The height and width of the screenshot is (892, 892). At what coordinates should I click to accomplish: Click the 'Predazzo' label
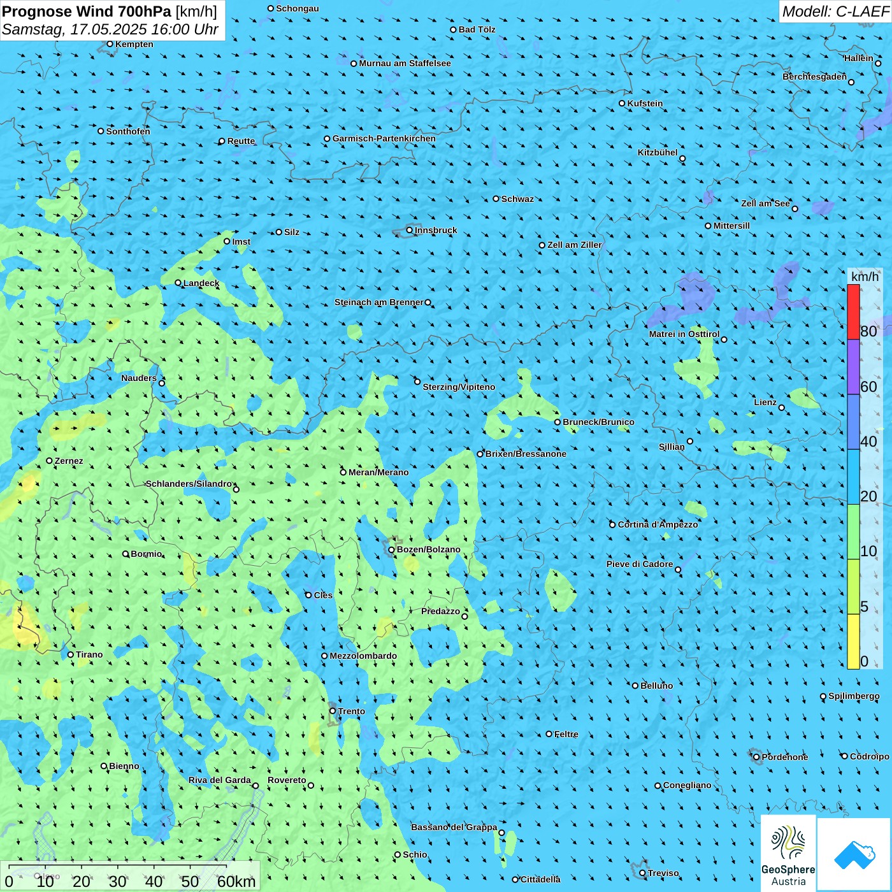[x=440, y=611]
